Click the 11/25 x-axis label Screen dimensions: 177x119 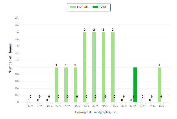pos(124,106)
